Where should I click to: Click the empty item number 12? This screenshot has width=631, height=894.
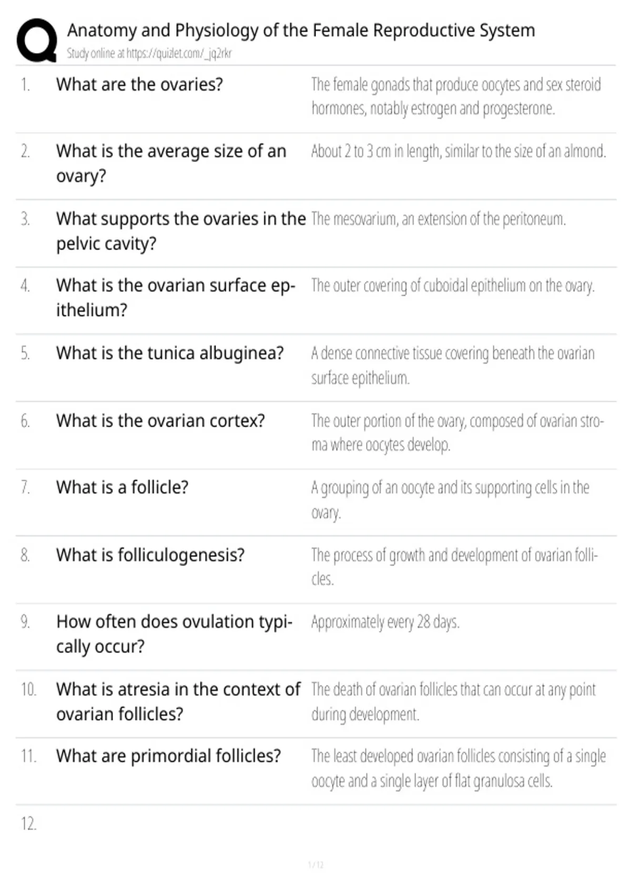tap(29, 824)
